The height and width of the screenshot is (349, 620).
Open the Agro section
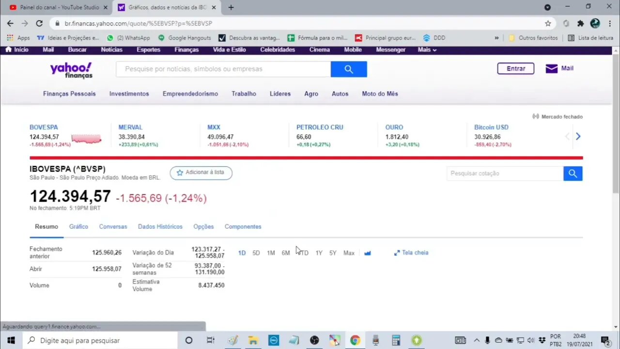tap(311, 94)
